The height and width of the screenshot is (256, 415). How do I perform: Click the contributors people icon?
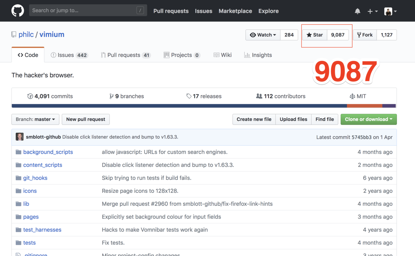point(259,96)
